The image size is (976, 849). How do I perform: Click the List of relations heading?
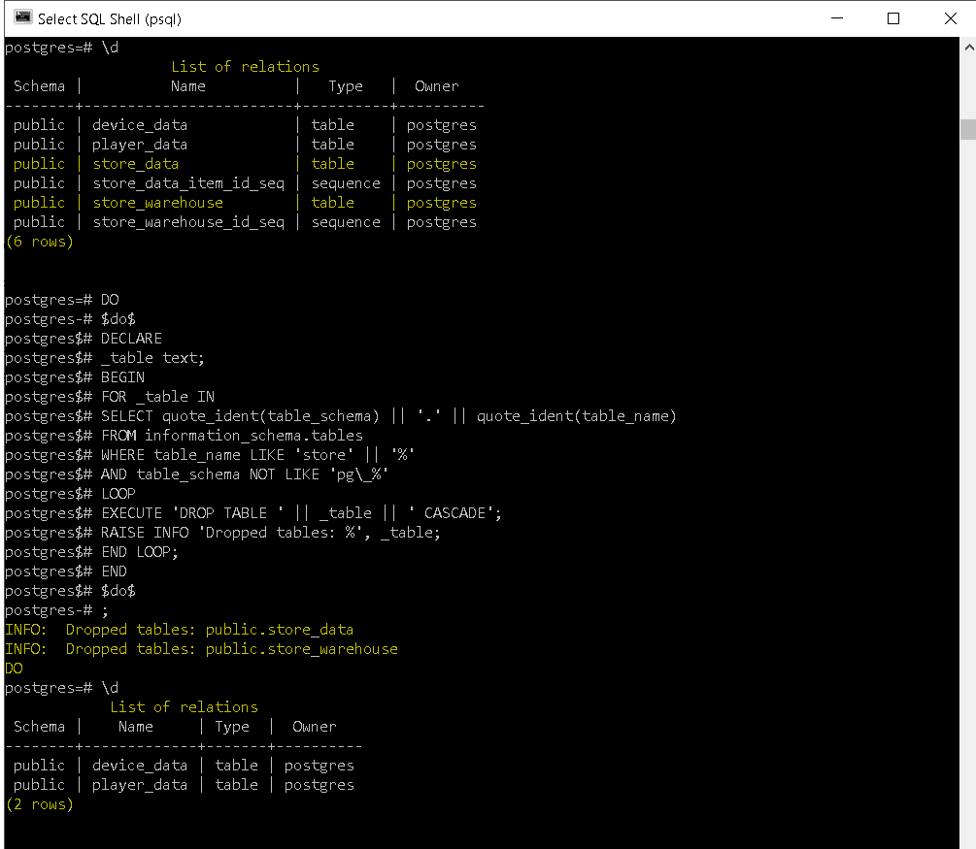coord(245,66)
